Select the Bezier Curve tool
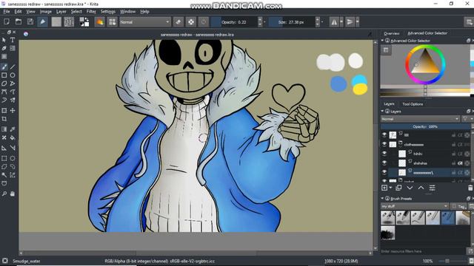474x266 pixels. (4, 92)
